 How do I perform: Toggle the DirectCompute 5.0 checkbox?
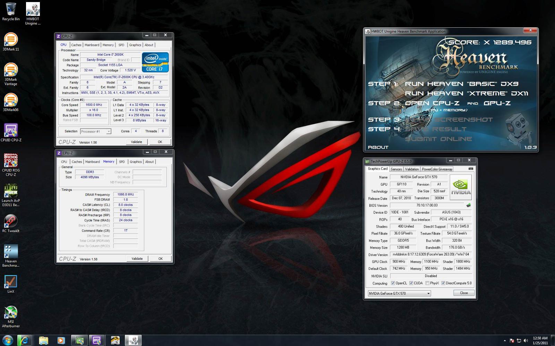[x=443, y=283]
